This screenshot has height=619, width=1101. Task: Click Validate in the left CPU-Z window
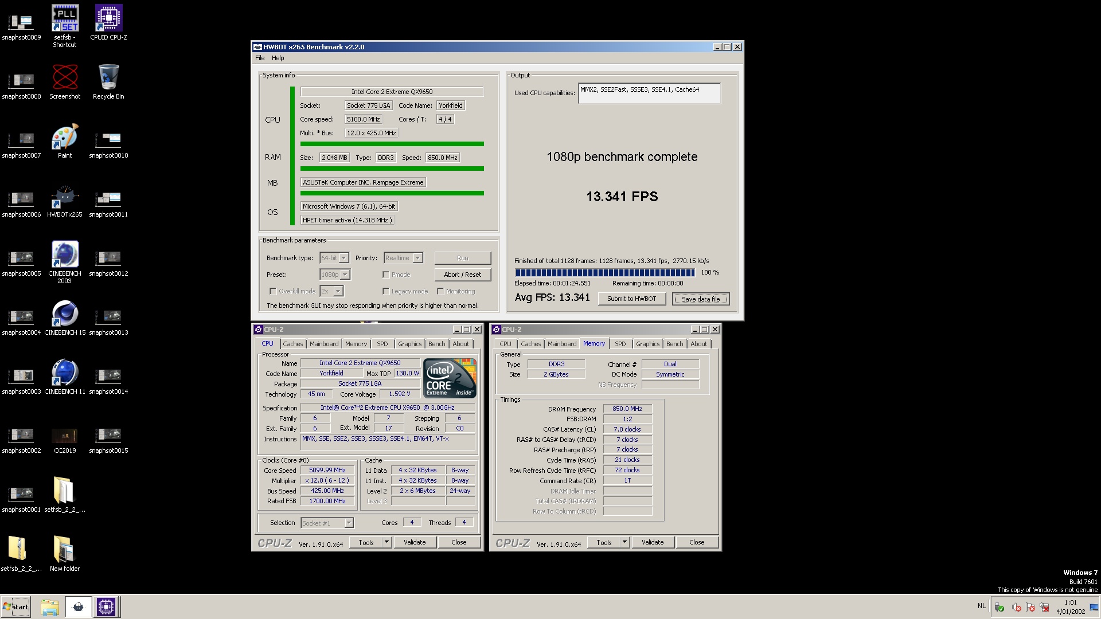[x=415, y=542]
